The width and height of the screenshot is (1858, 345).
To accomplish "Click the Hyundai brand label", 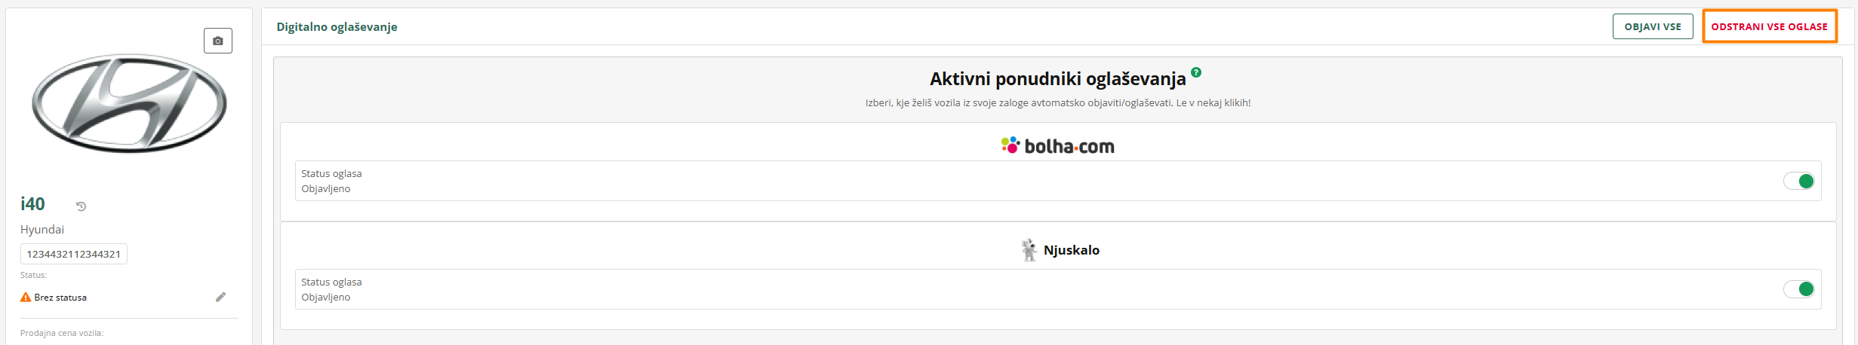I will [42, 230].
